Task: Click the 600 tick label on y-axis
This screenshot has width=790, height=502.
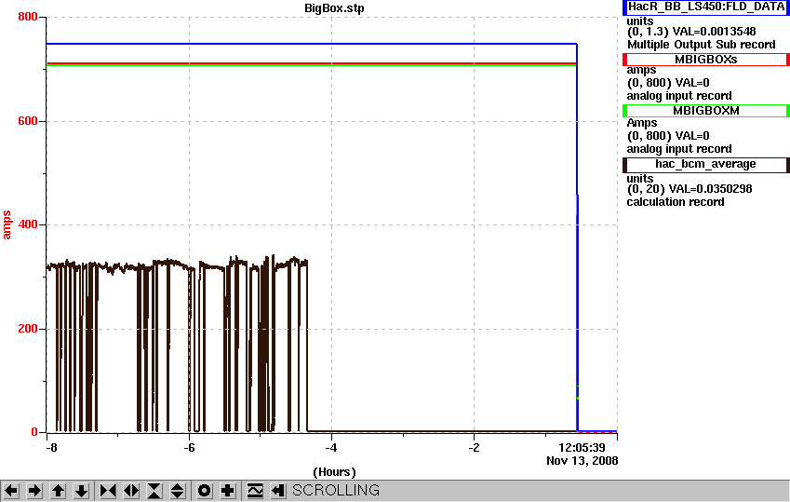Action: (x=28, y=121)
